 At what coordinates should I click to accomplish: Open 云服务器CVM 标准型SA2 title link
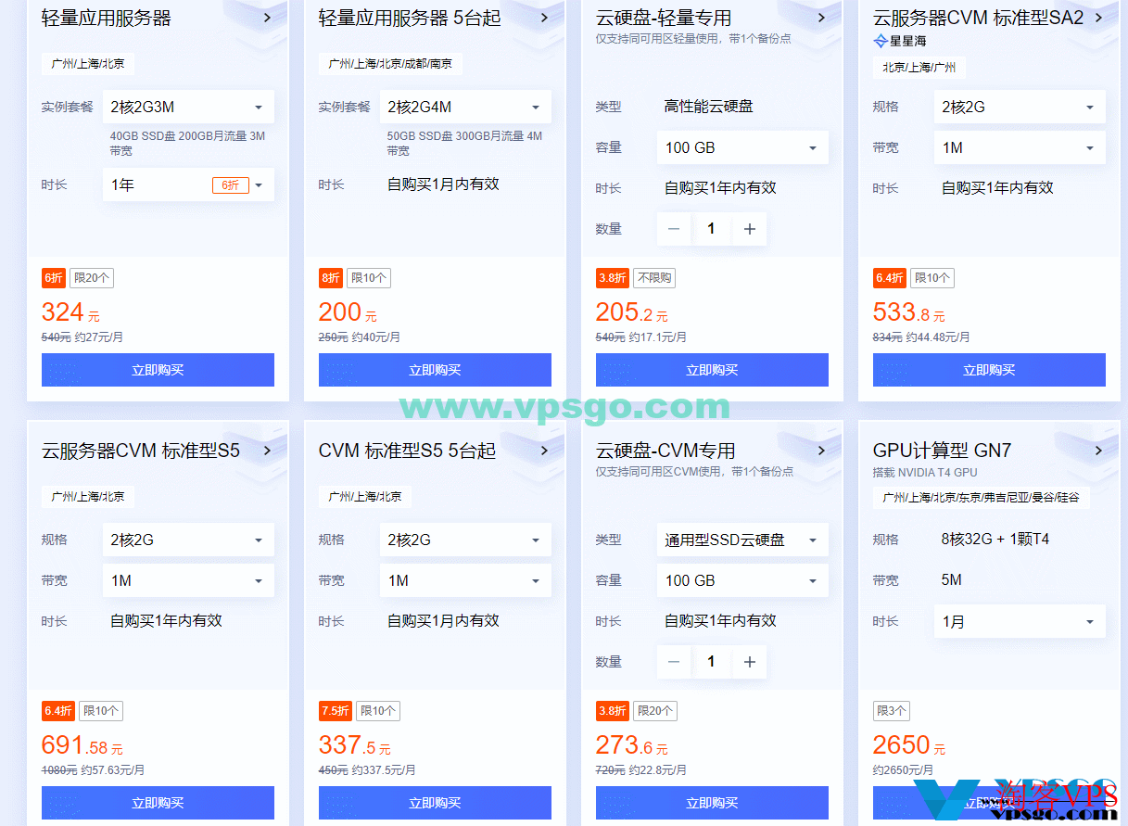click(978, 18)
